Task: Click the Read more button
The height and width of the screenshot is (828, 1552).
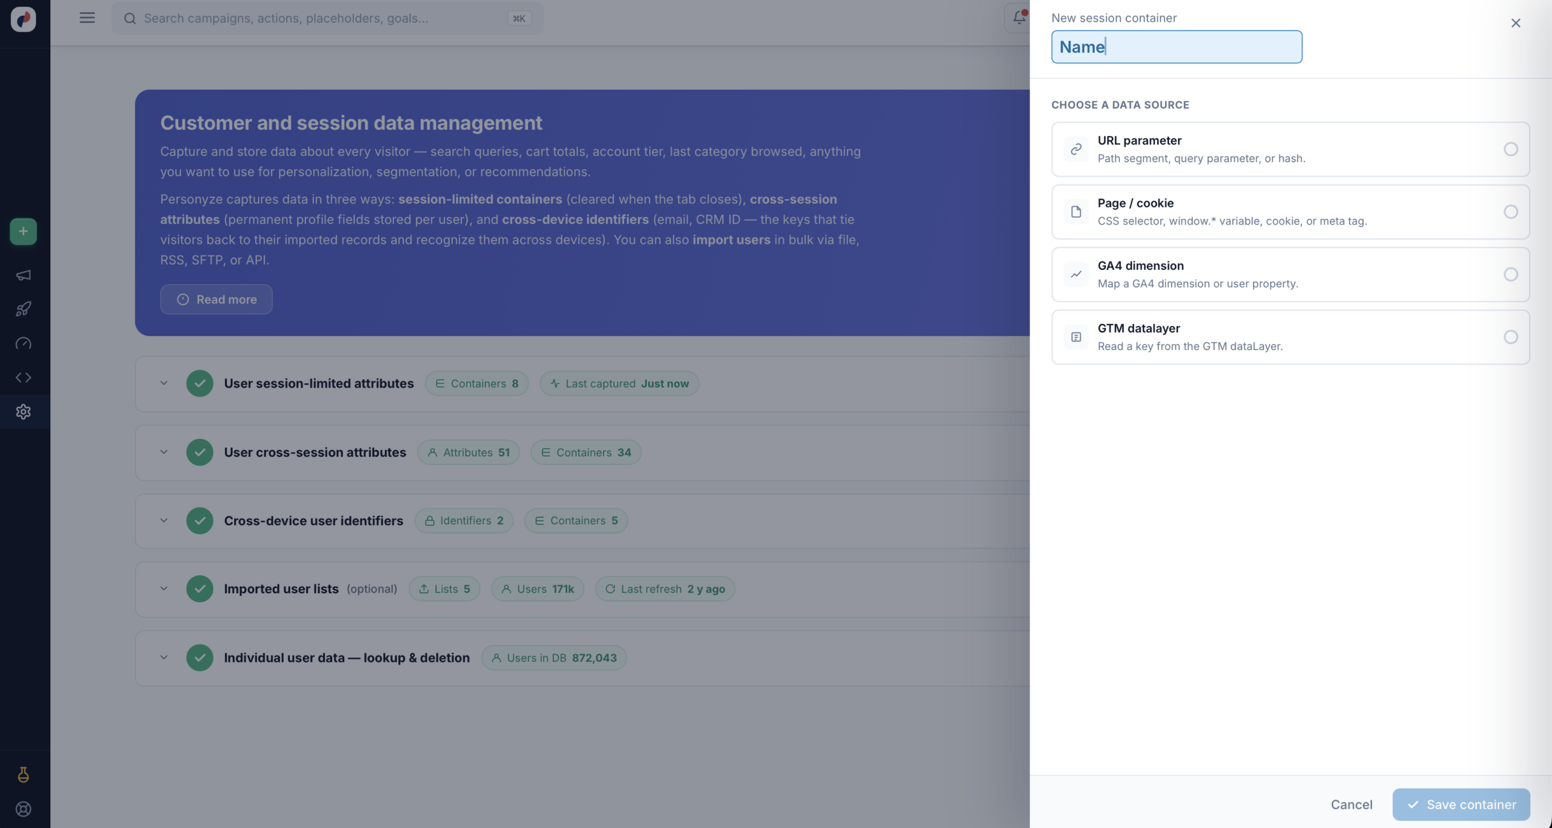Action: click(x=216, y=299)
